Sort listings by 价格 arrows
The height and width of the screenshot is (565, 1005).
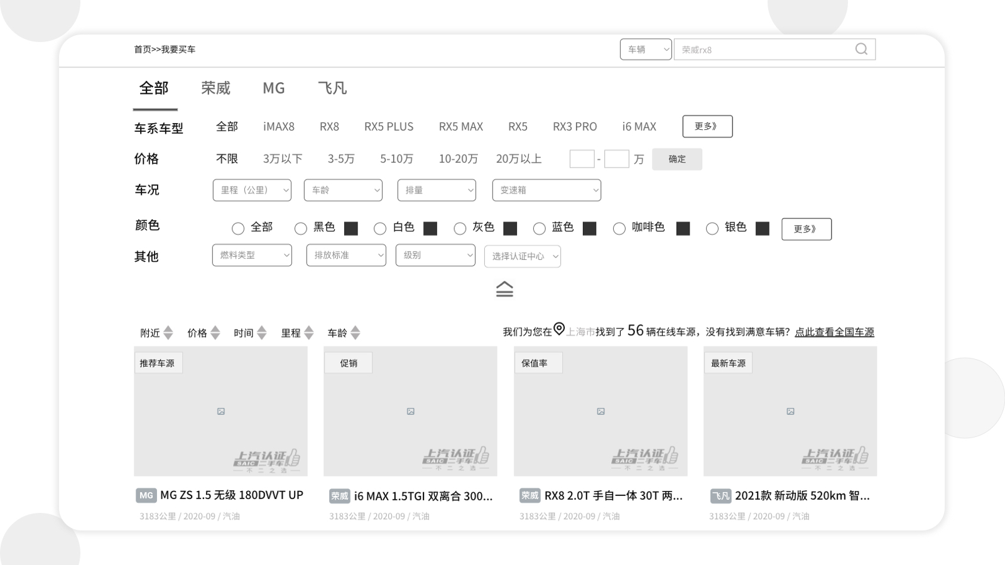pos(215,333)
